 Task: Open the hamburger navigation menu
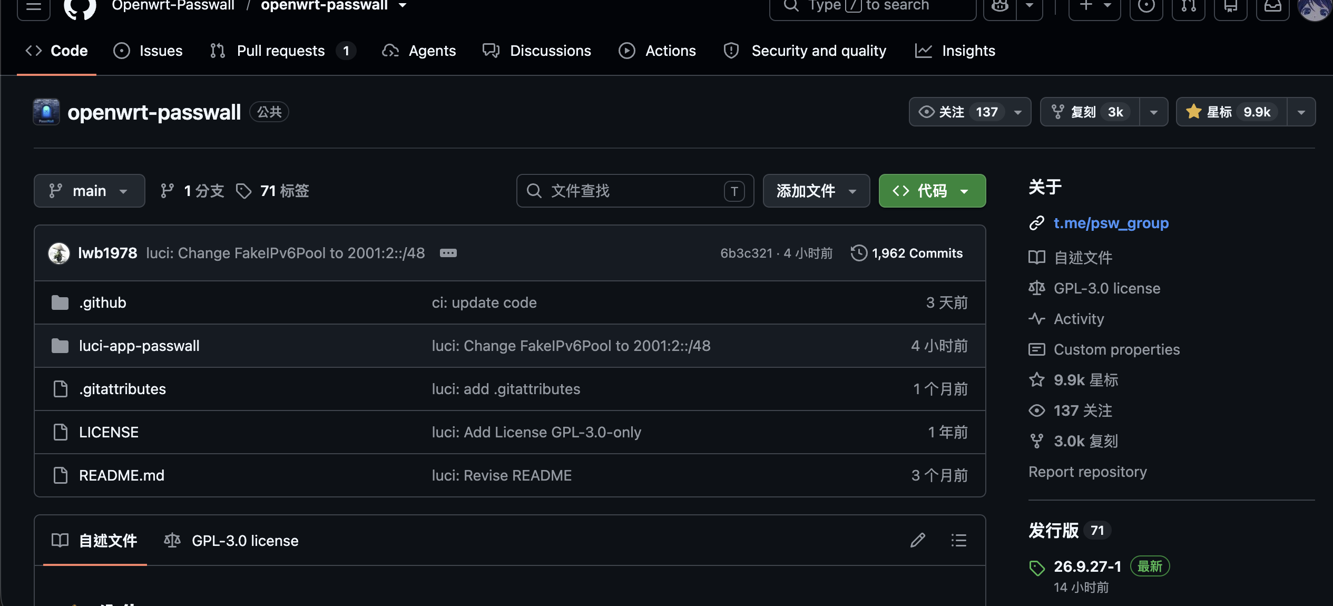(x=34, y=6)
